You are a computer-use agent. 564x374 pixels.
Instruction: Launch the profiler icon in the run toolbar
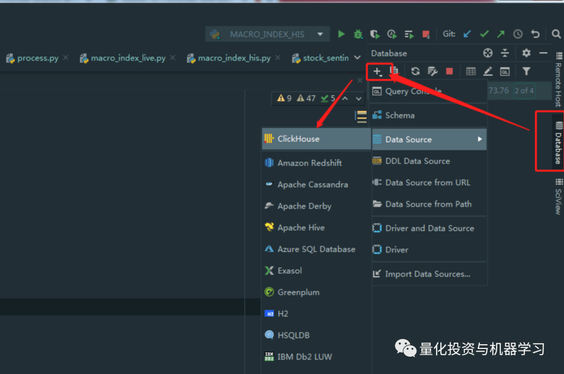(x=392, y=34)
